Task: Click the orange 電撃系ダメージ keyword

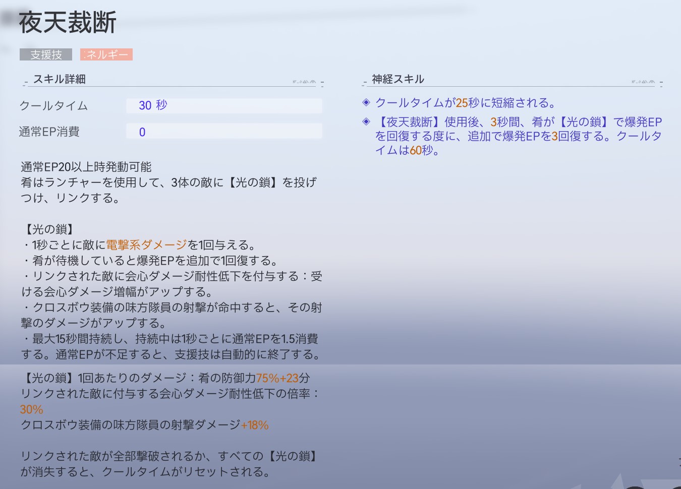Action: click(146, 245)
